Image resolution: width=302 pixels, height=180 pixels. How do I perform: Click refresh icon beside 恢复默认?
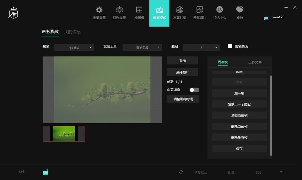(181, 172)
